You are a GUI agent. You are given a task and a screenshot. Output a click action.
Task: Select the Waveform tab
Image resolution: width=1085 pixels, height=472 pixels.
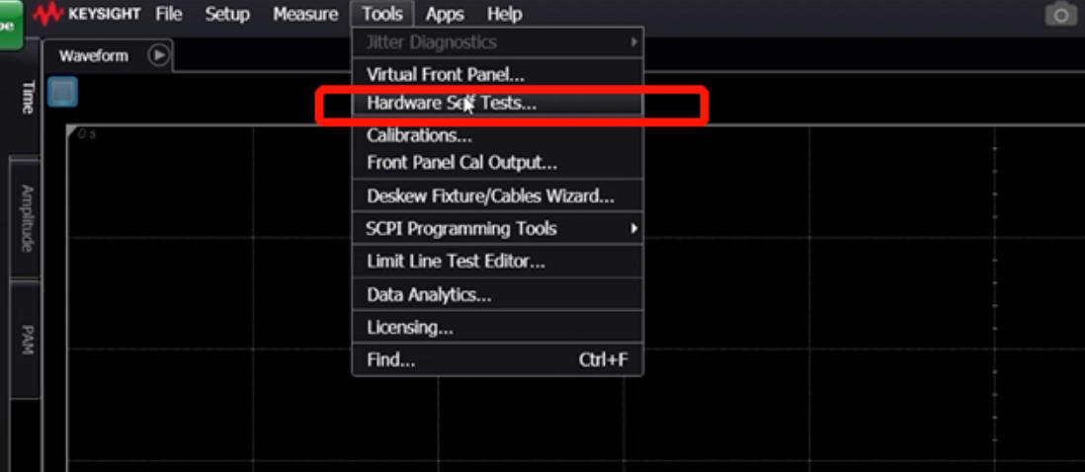point(94,56)
